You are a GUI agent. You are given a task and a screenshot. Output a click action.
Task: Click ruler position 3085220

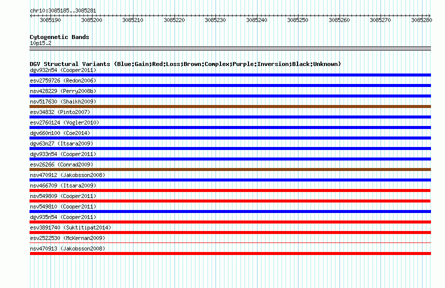[174, 20]
